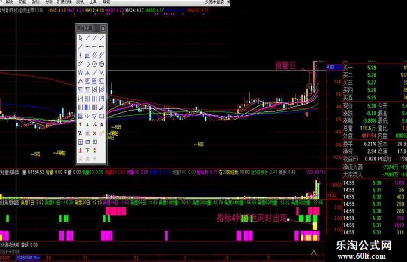Click month 11 on the time axis

[85, 258]
